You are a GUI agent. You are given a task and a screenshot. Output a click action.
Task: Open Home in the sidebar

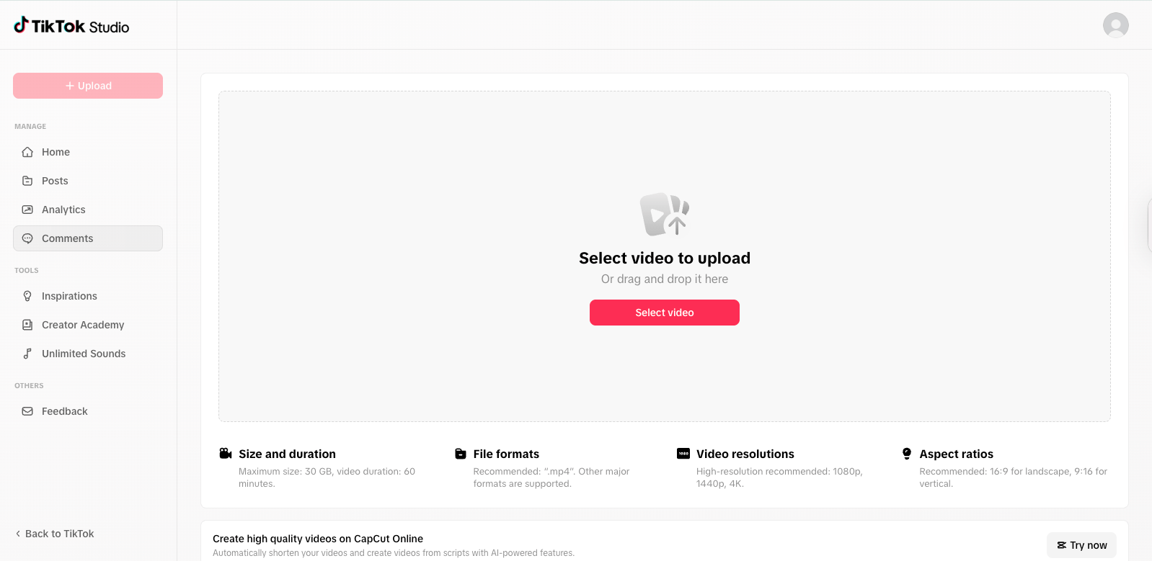[x=88, y=152]
